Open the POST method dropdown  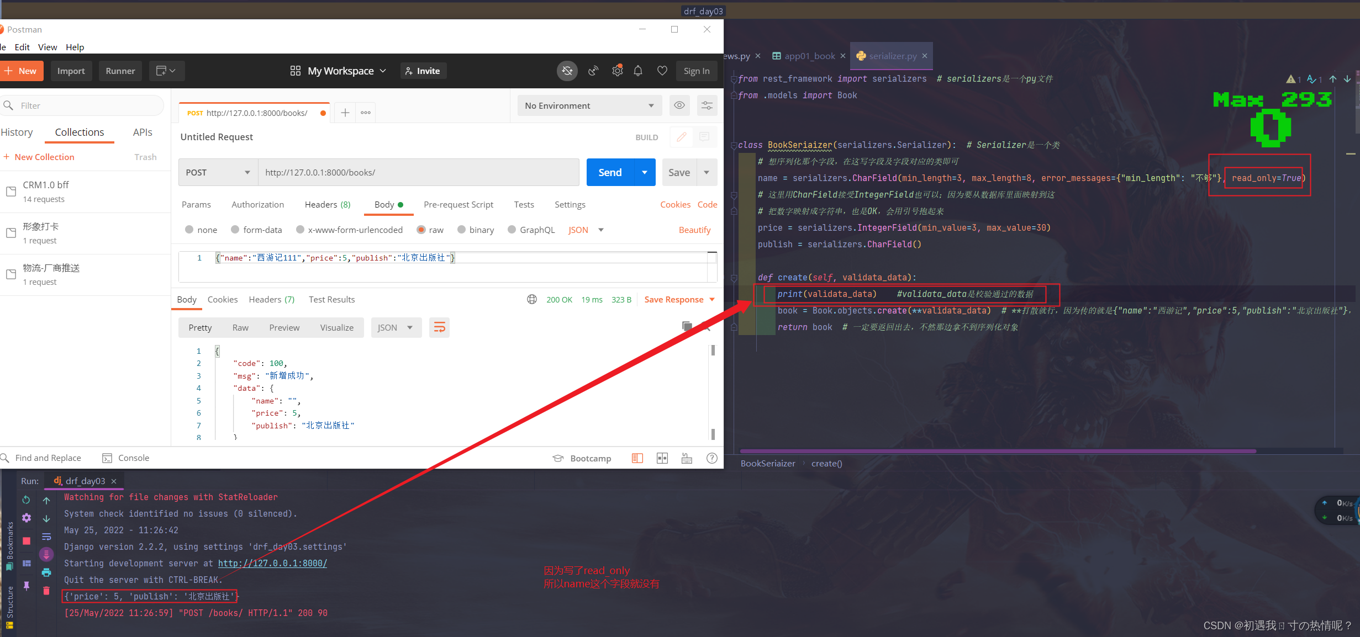click(x=218, y=172)
